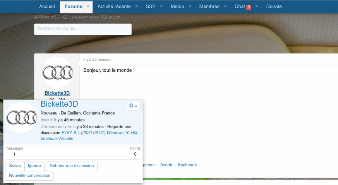
Task: Open Activité récente menu item
Action: [x=114, y=7]
